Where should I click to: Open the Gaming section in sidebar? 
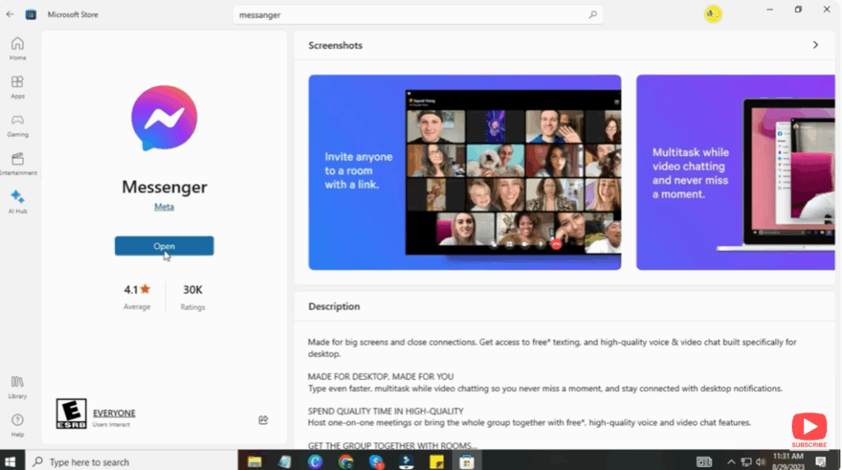click(x=17, y=126)
